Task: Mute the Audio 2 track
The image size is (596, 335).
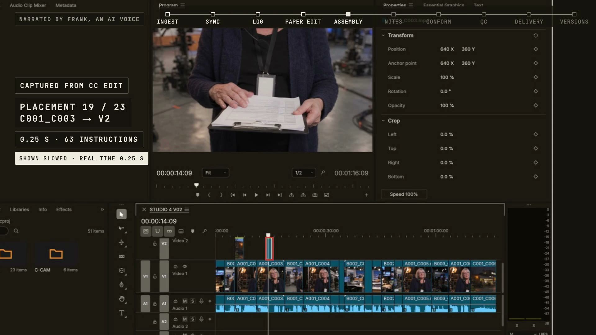Action: point(185,319)
